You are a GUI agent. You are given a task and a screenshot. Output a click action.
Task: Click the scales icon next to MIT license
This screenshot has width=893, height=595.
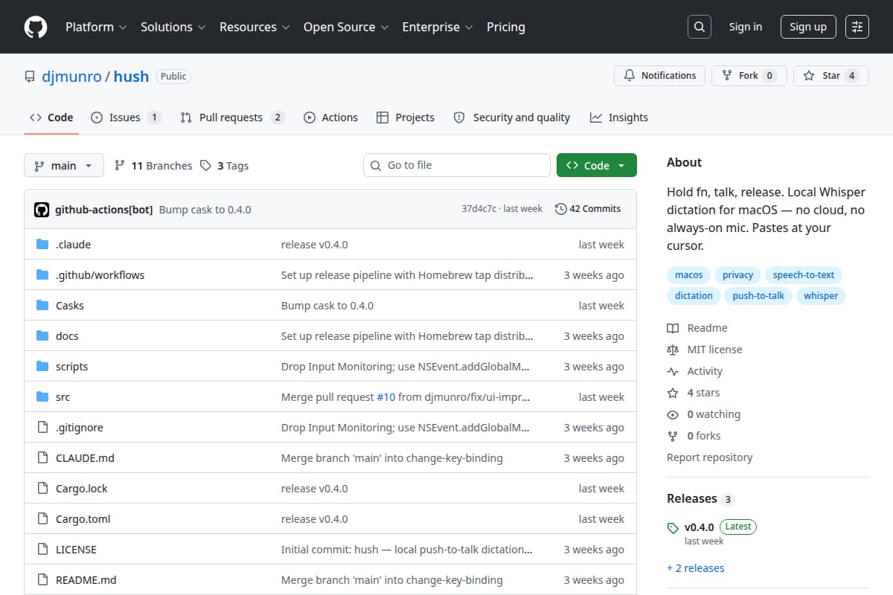click(x=673, y=350)
